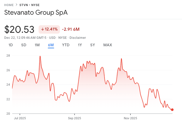
Task: Click the down-arrow icon in 12.41% badge
Action: pyautogui.click(x=43, y=29)
